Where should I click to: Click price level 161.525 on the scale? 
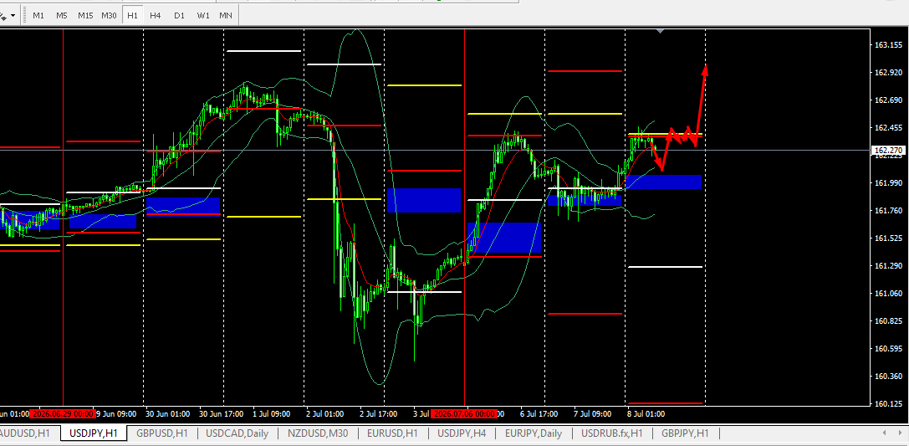pos(887,238)
